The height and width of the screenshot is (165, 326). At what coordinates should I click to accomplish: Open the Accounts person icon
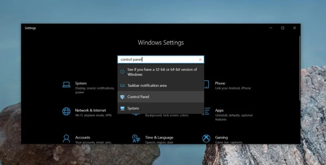(x=66, y=139)
